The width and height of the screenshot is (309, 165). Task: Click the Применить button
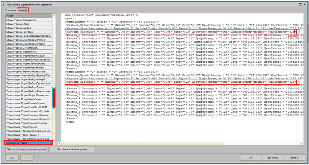tap(272, 158)
